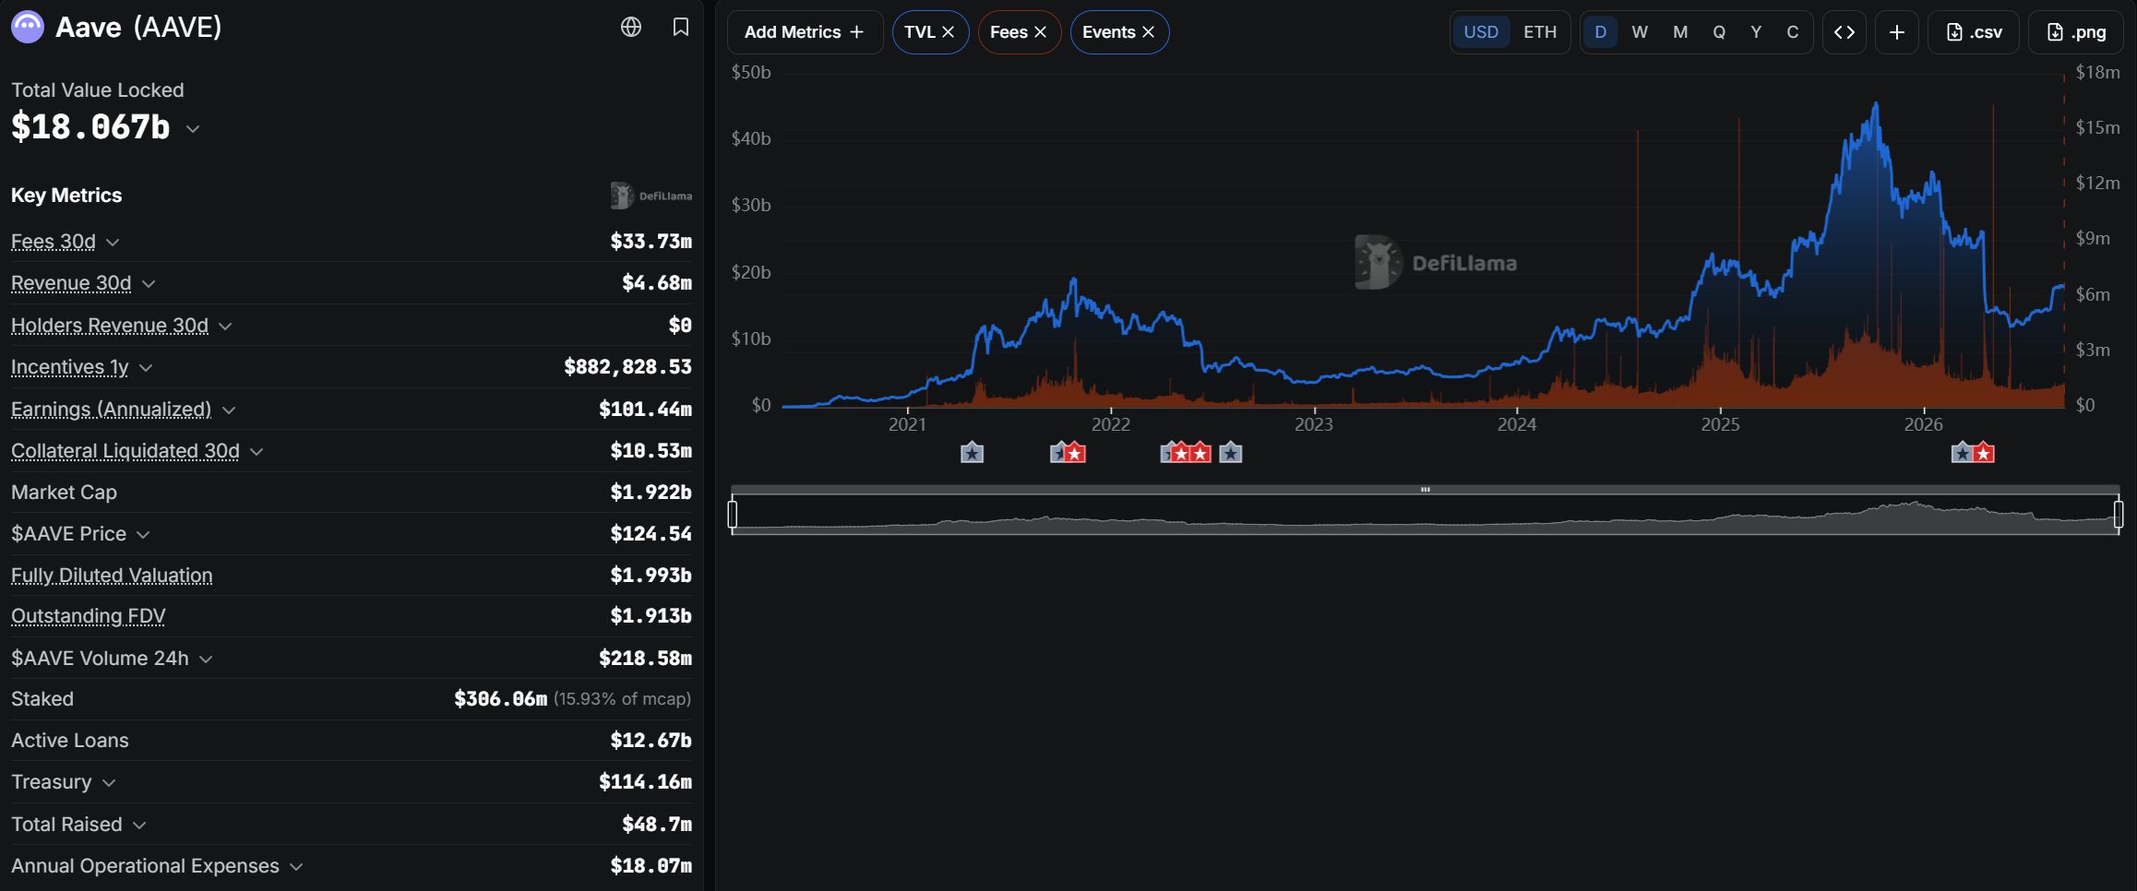Set chart interval to daily (D)
Screen dimensions: 2137x891
[x=1601, y=32]
